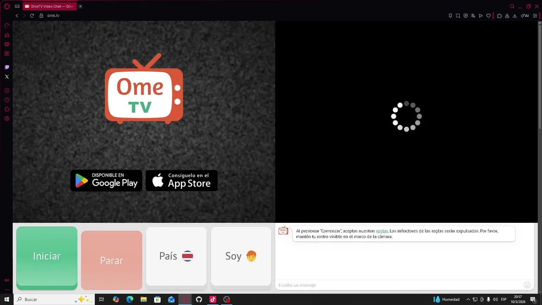This screenshot has width=542, height=305.
Task: Open the Twitch panel in sidebar
Action: pyautogui.click(x=7, y=67)
